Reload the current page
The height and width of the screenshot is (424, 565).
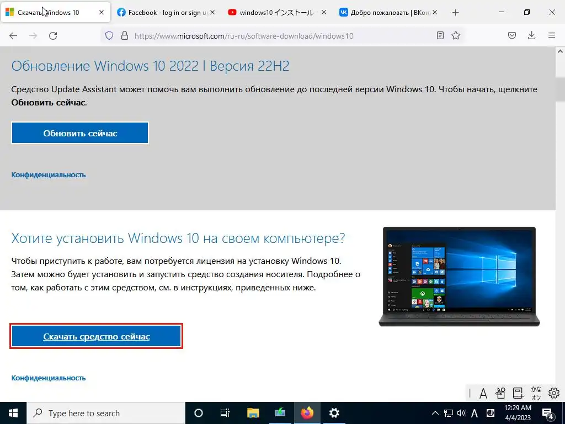53,36
